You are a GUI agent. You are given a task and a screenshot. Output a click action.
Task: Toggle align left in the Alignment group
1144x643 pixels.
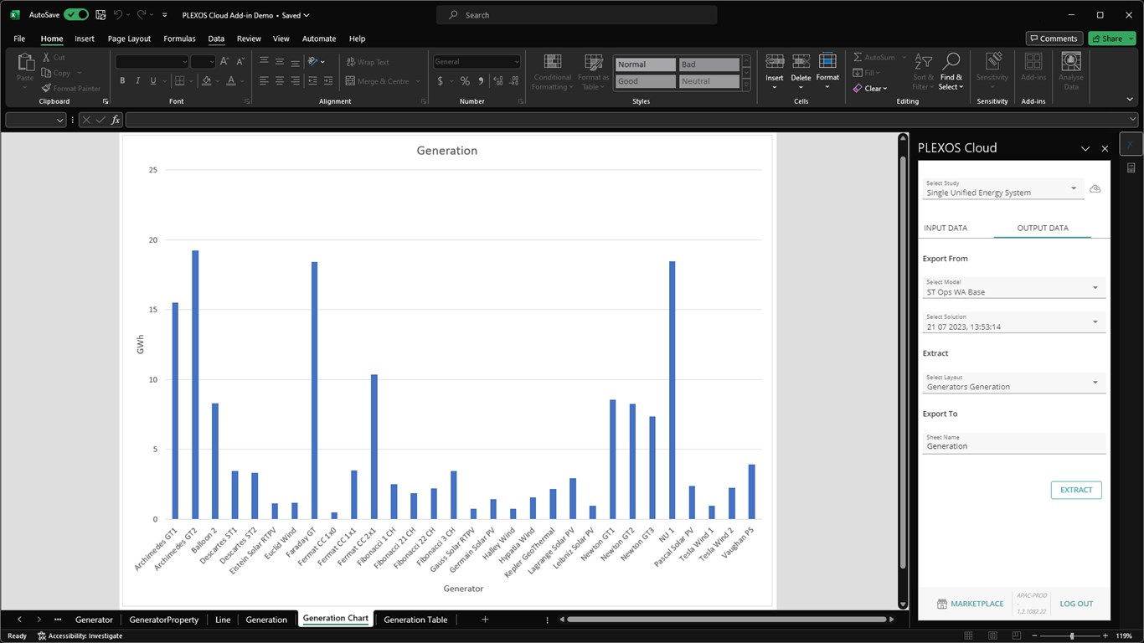pos(264,81)
